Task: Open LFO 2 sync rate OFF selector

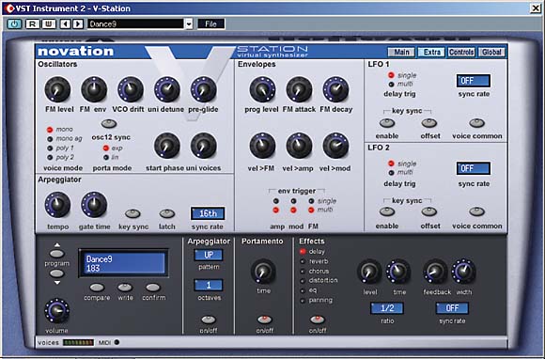Action: coord(474,168)
